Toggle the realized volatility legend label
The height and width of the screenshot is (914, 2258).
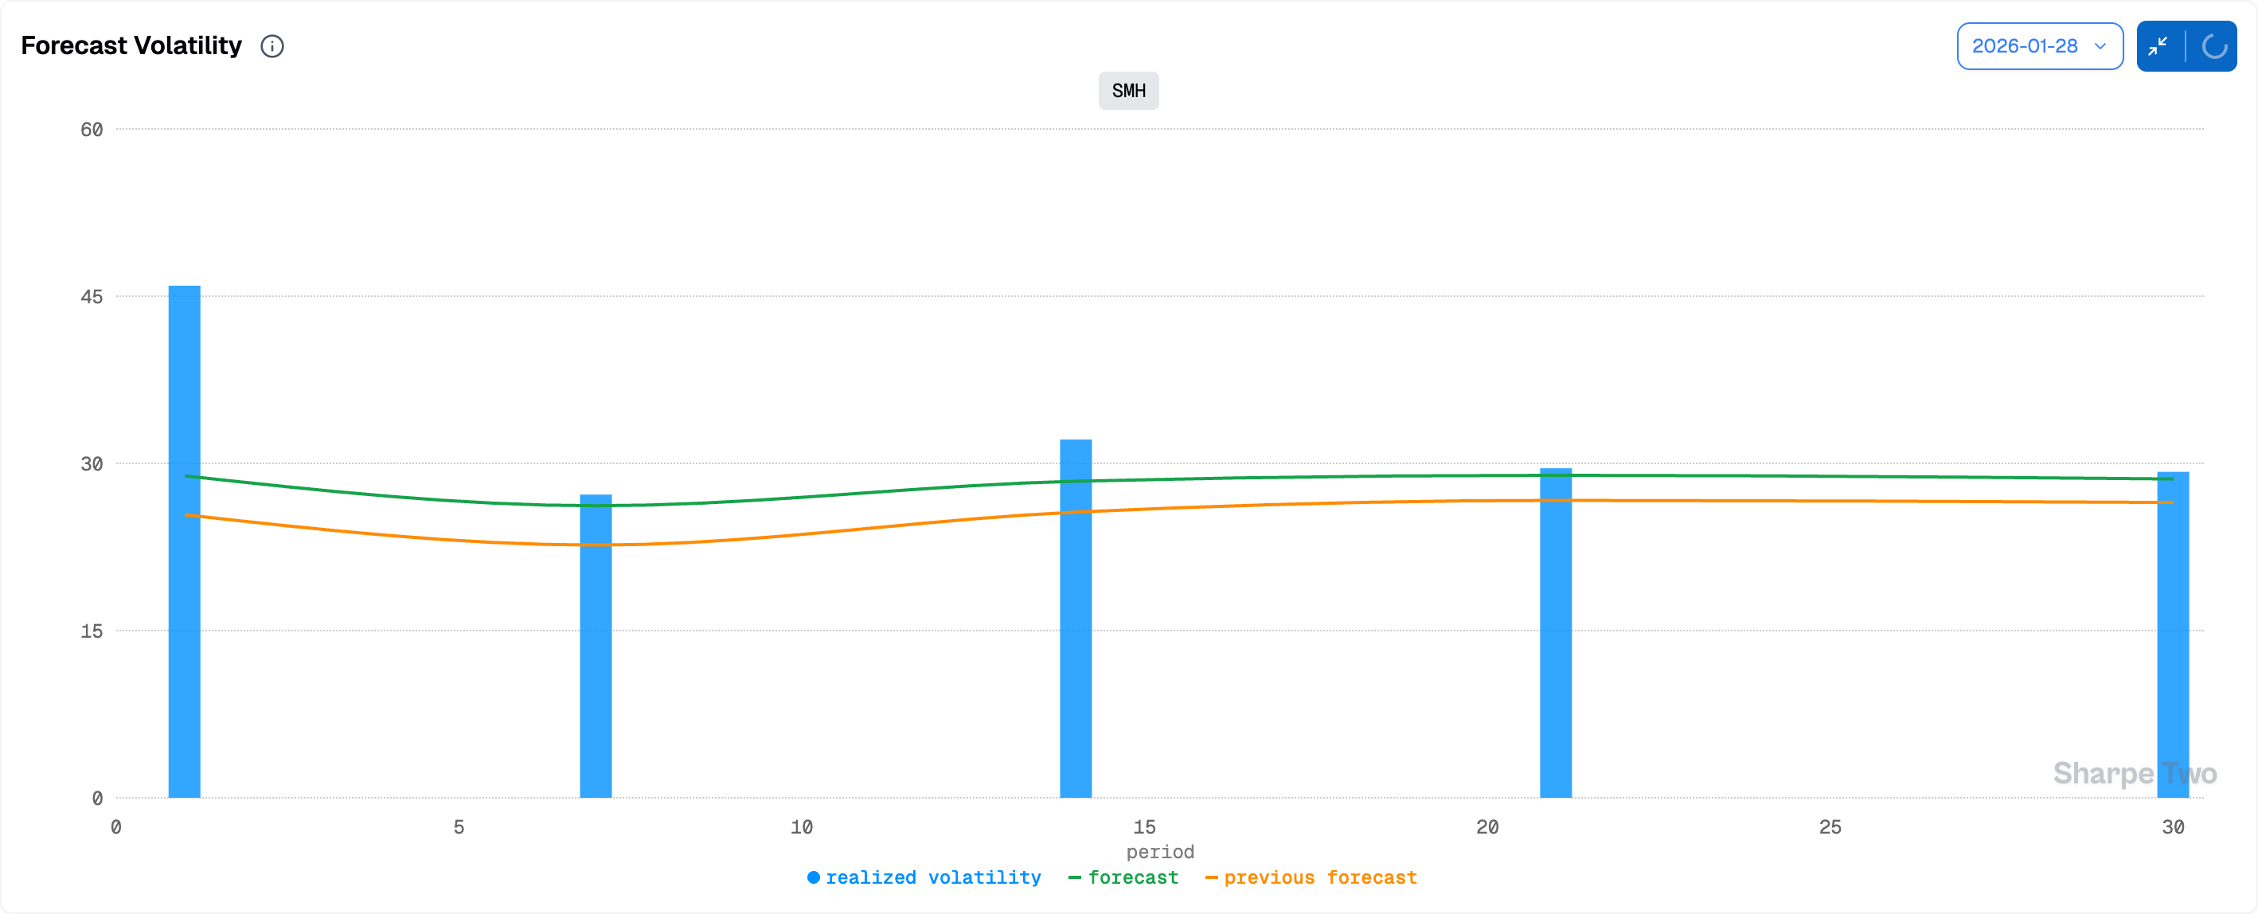click(932, 877)
